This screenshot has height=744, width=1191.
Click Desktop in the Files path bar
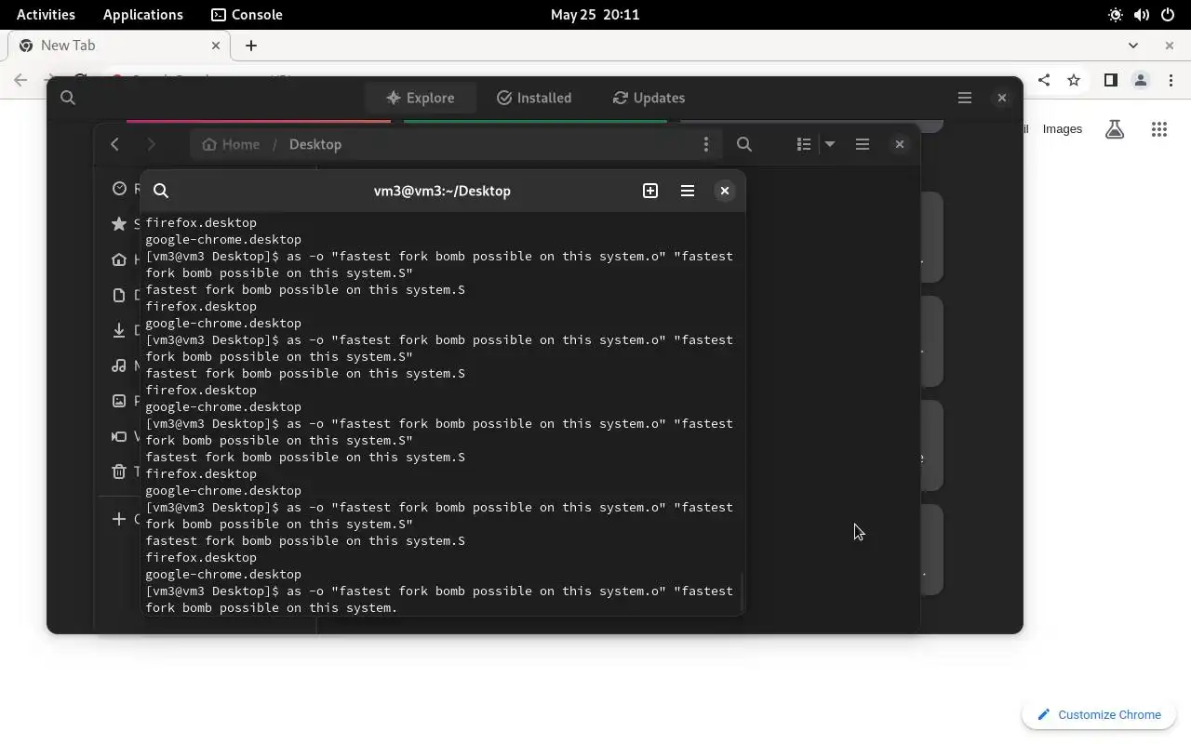[x=315, y=144]
